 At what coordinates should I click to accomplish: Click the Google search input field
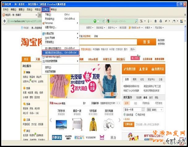point(124,21)
